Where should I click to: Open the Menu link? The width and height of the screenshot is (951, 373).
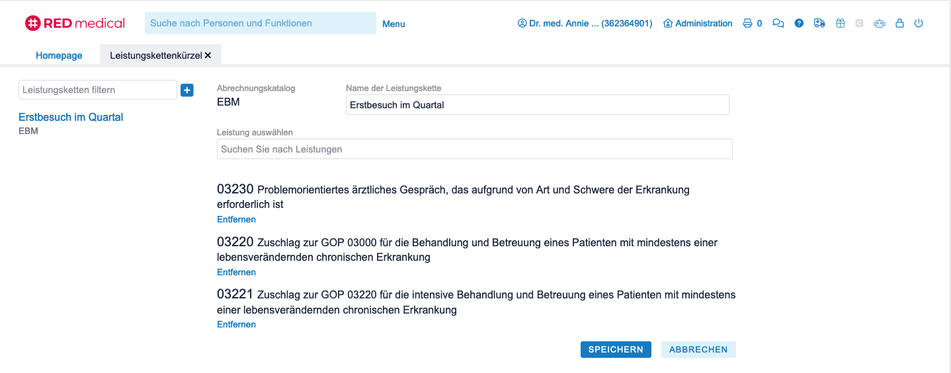coord(393,24)
